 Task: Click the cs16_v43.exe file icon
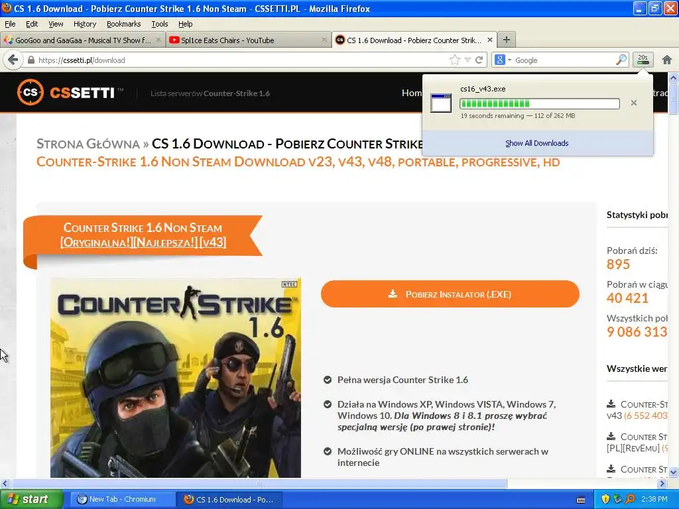[441, 103]
